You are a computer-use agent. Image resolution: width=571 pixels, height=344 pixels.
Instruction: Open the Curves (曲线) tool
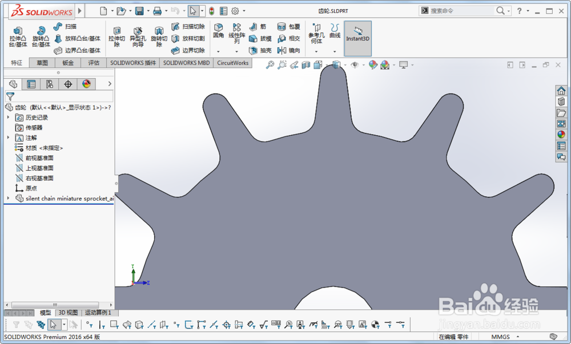click(335, 31)
